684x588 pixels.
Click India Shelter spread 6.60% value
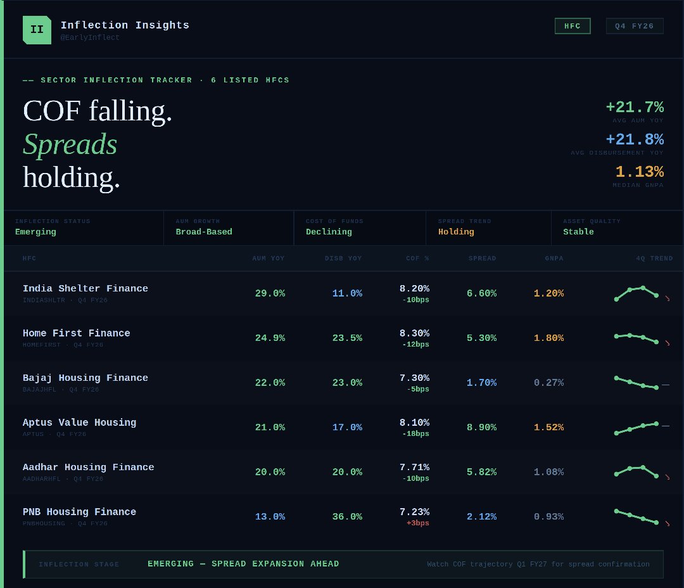tap(481, 293)
